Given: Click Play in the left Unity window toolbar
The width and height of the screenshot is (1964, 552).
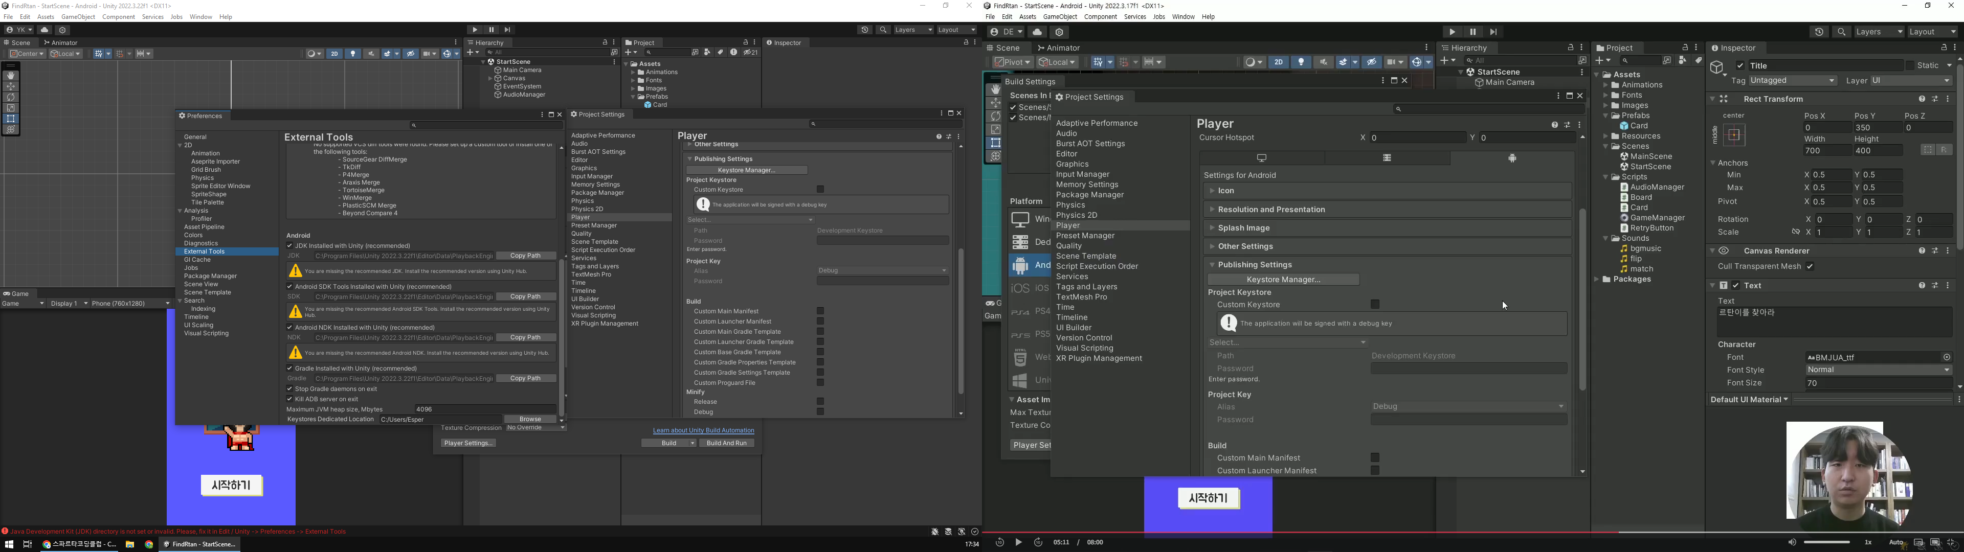Looking at the screenshot, I should [x=475, y=30].
